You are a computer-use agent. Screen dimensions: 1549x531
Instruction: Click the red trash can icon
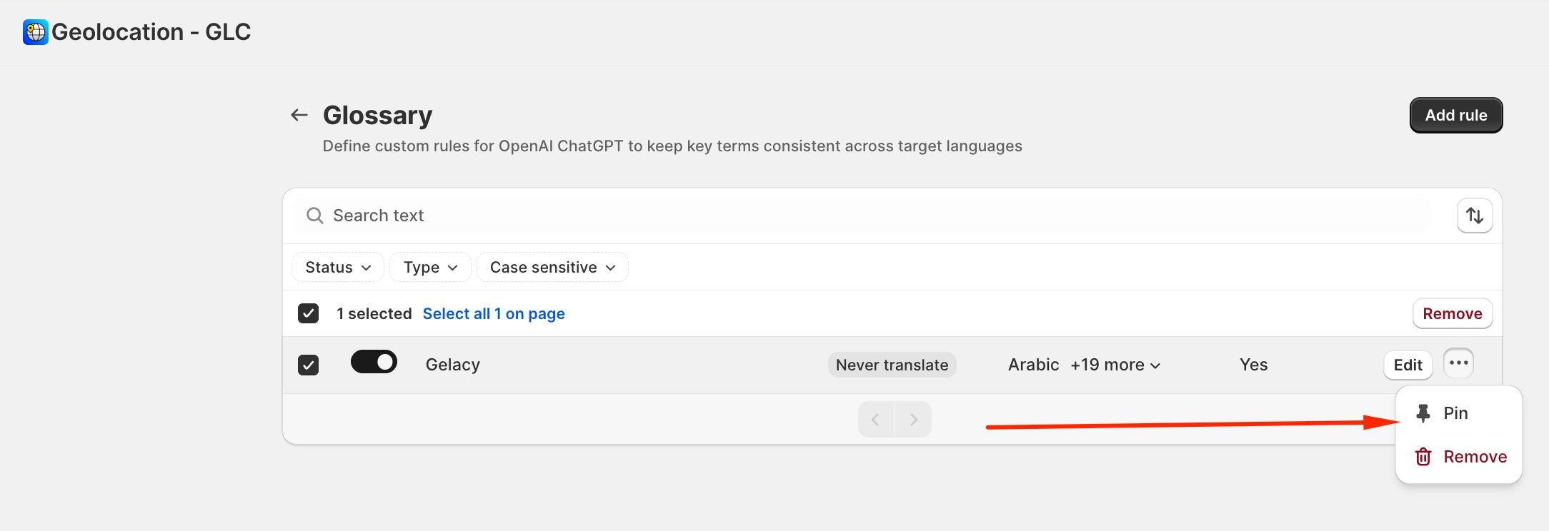pyautogui.click(x=1423, y=457)
